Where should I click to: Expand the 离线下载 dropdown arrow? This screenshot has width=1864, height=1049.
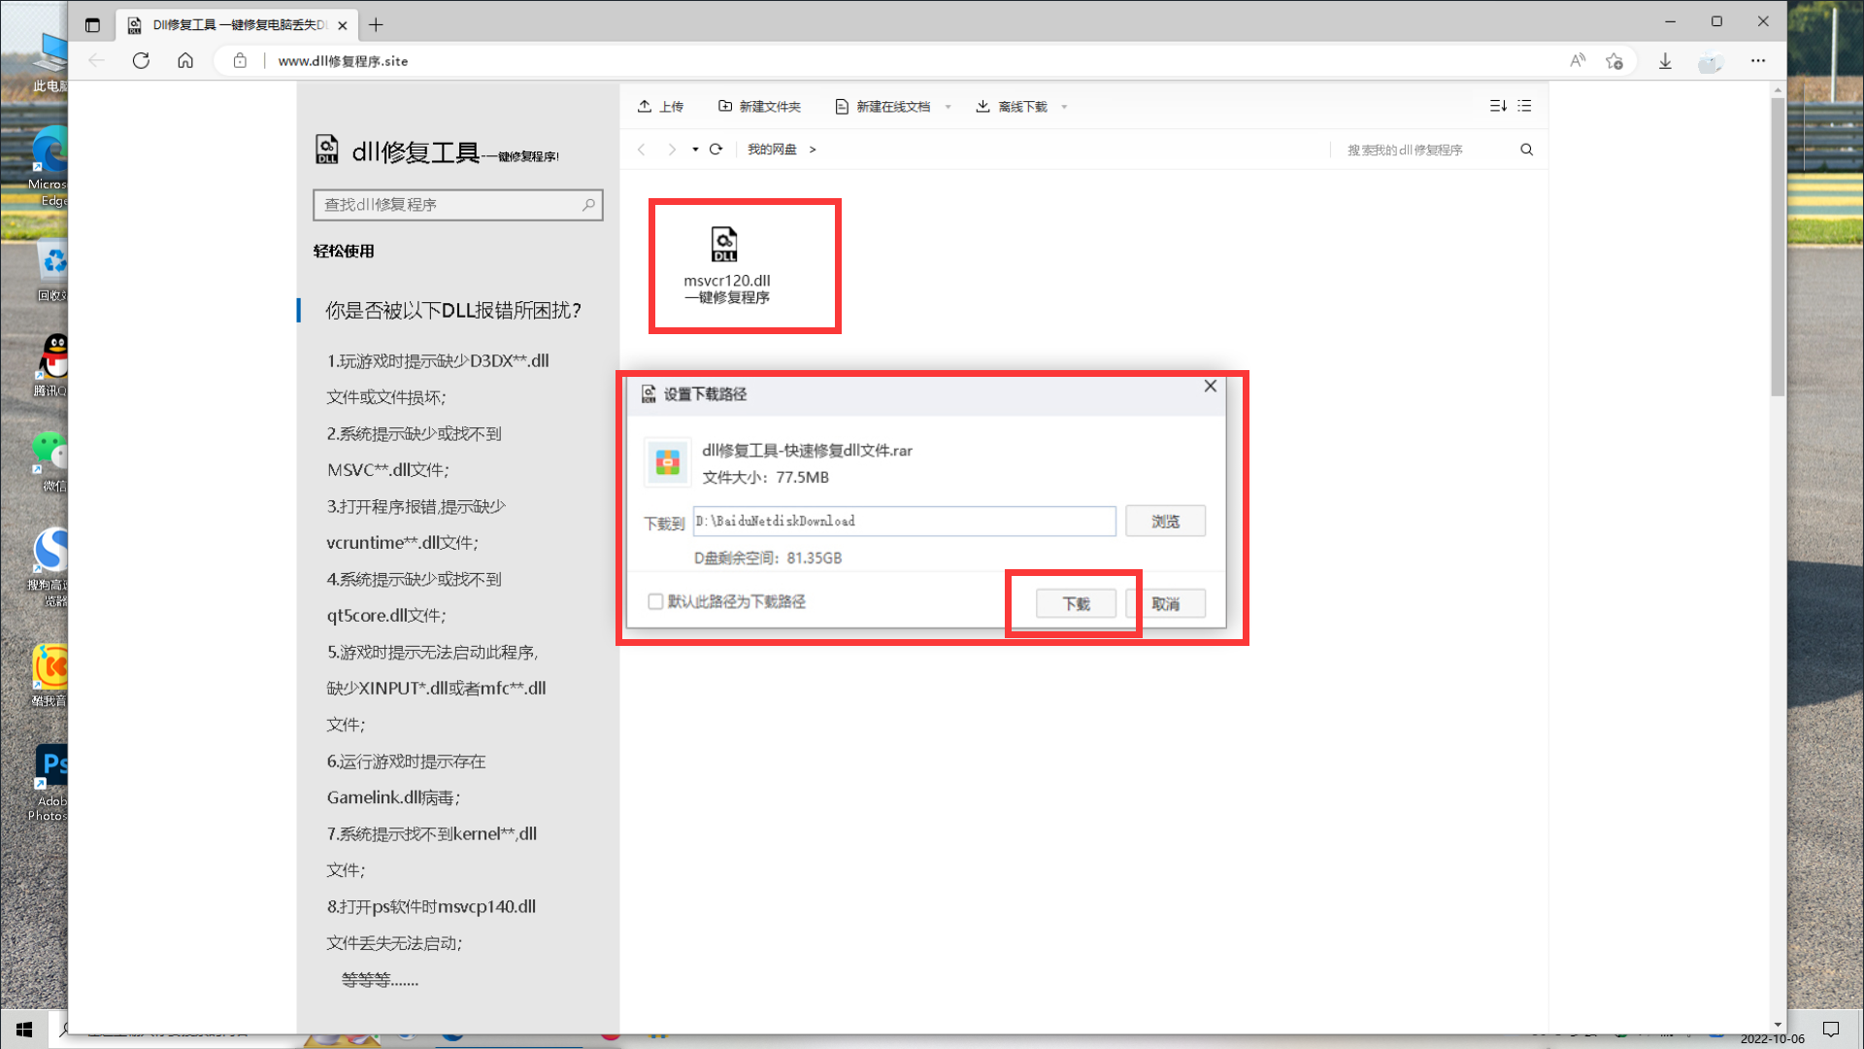pyautogui.click(x=1065, y=107)
